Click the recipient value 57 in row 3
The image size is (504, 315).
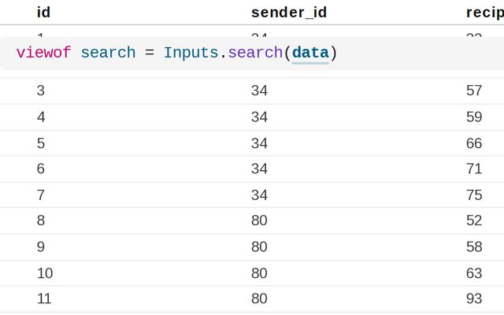(x=474, y=91)
